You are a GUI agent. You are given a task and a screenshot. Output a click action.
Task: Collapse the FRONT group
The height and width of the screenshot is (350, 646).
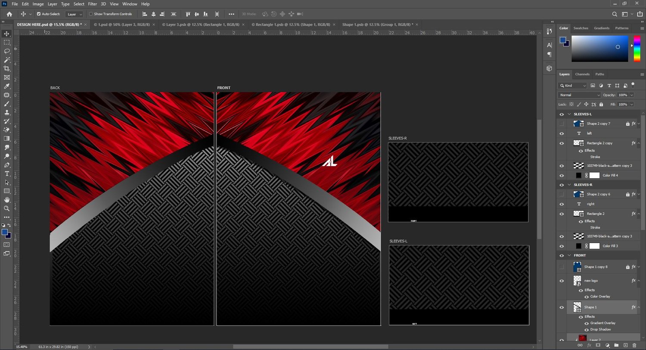569,255
